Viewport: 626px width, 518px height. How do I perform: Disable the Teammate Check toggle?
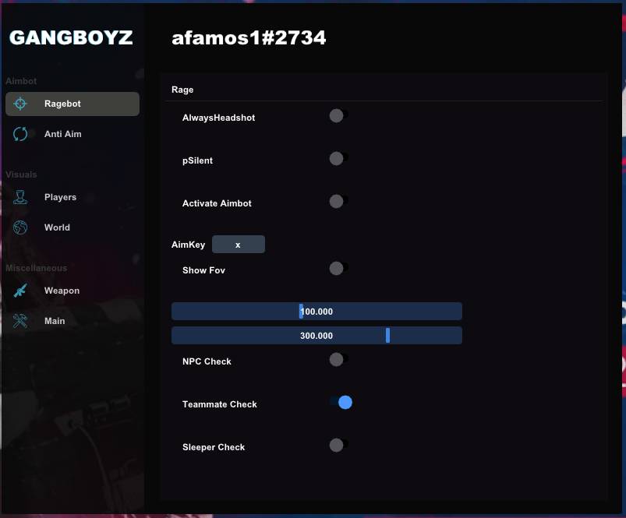341,402
